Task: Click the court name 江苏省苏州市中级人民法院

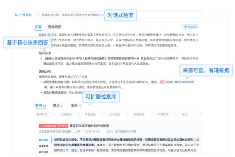Action: 55,131
